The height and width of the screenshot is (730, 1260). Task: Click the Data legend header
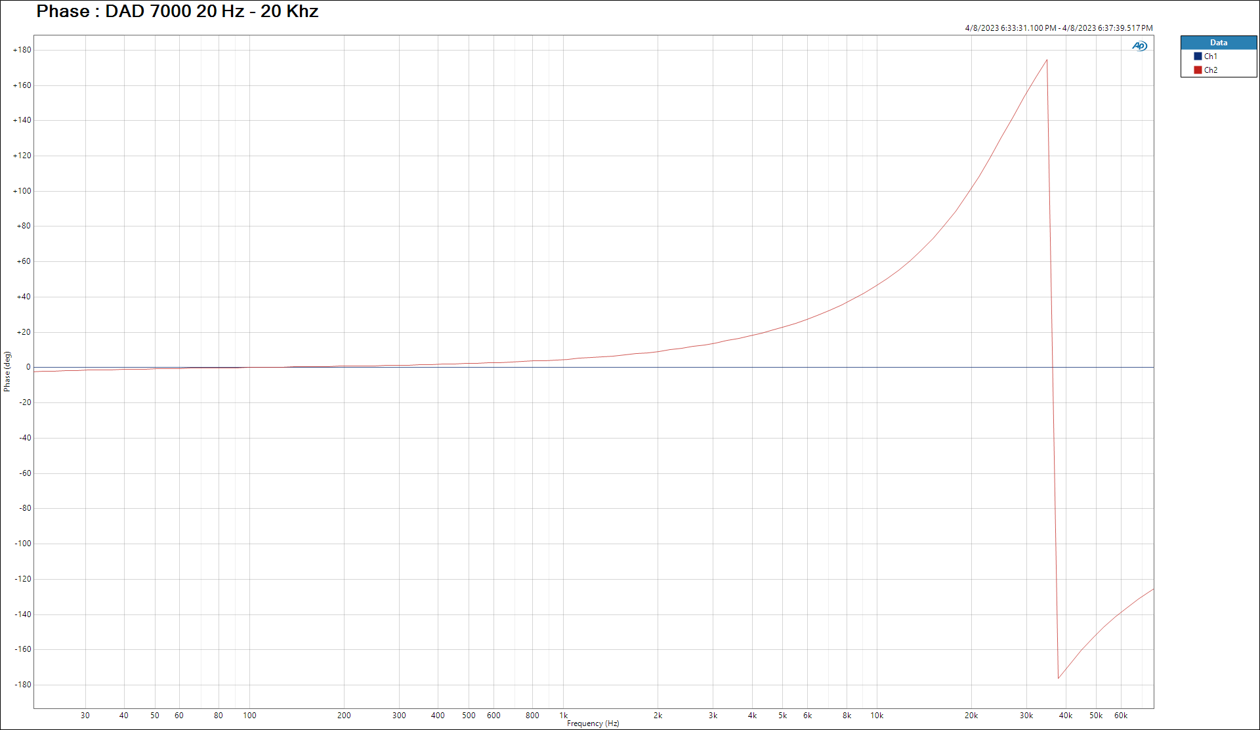[x=1219, y=43]
